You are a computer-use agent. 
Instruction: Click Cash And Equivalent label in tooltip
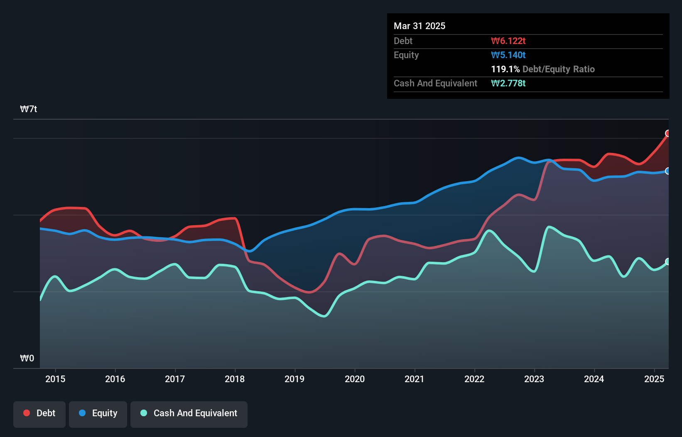coord(435,83)
